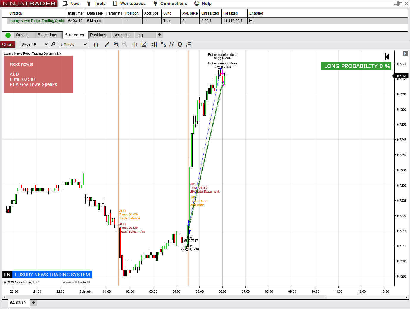Screen dimensions: 410x309
Task: Click the Enabled column header
Action: click(x=256, y=13)
